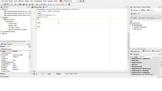Open the Data Explorer tab
Viewport: 162px width, 91px height.
click(156, 51)
